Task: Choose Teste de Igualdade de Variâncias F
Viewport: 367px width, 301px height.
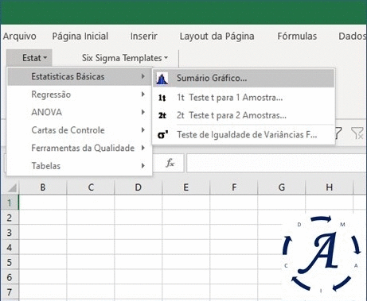Action: pos(244,135)
